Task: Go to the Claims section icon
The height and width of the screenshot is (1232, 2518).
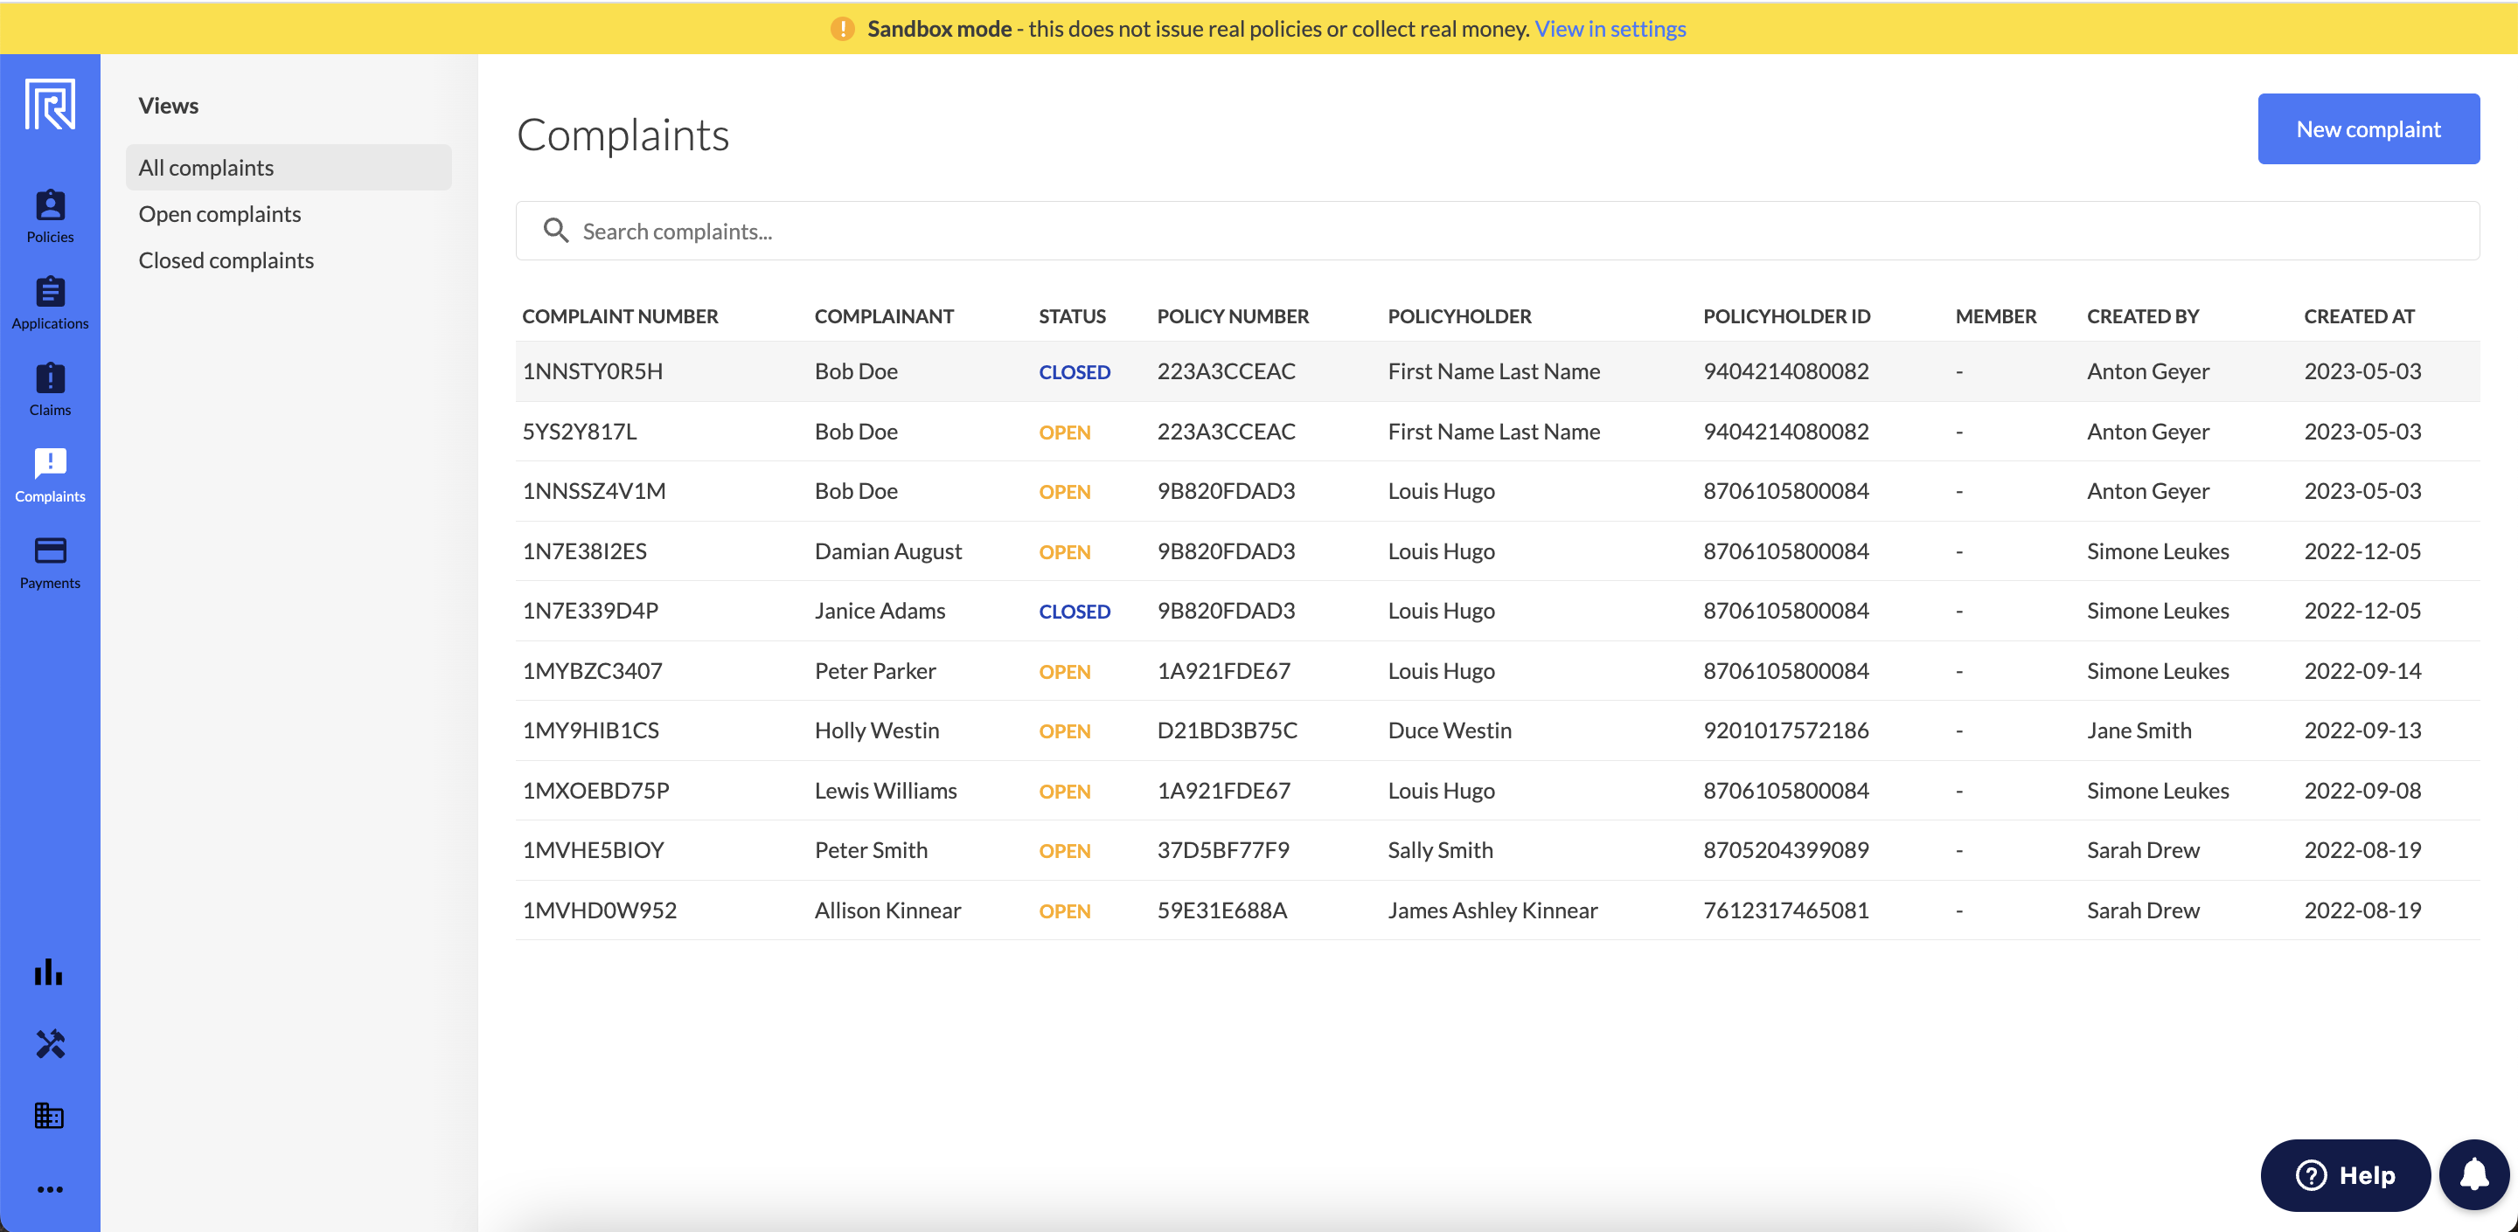Action: tap(50, 378)
